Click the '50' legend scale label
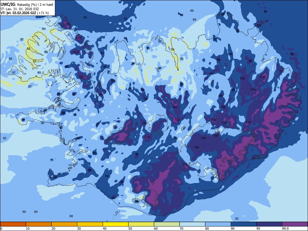 point(130,229)
